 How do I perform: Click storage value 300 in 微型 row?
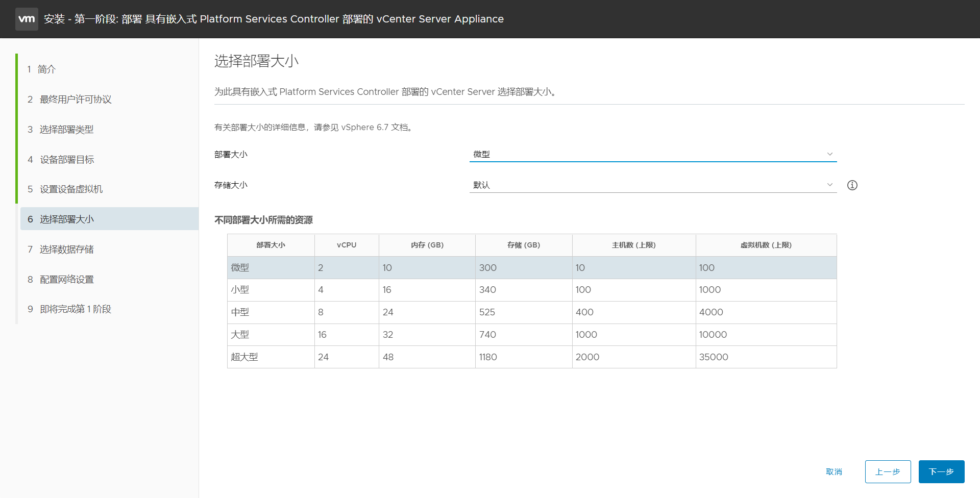(x=487, y=267)
